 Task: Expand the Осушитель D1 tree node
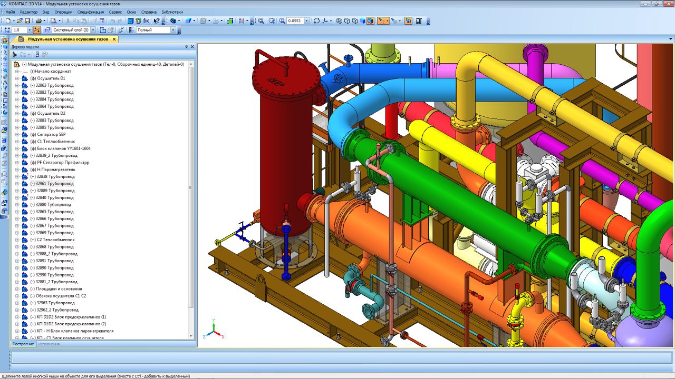coord(17,78)
